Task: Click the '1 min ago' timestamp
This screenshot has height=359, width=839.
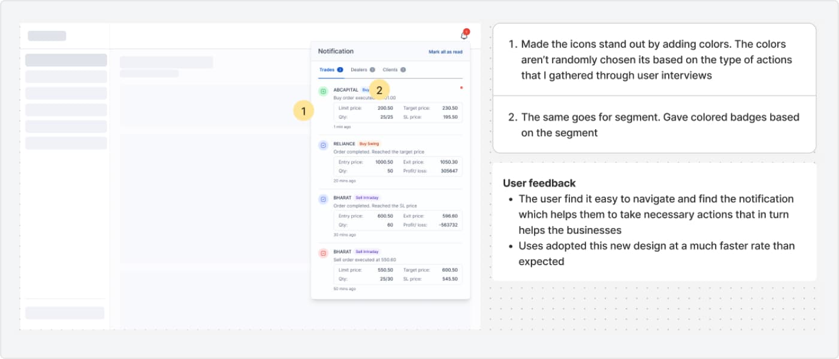Action: click(x=342, y=127)
